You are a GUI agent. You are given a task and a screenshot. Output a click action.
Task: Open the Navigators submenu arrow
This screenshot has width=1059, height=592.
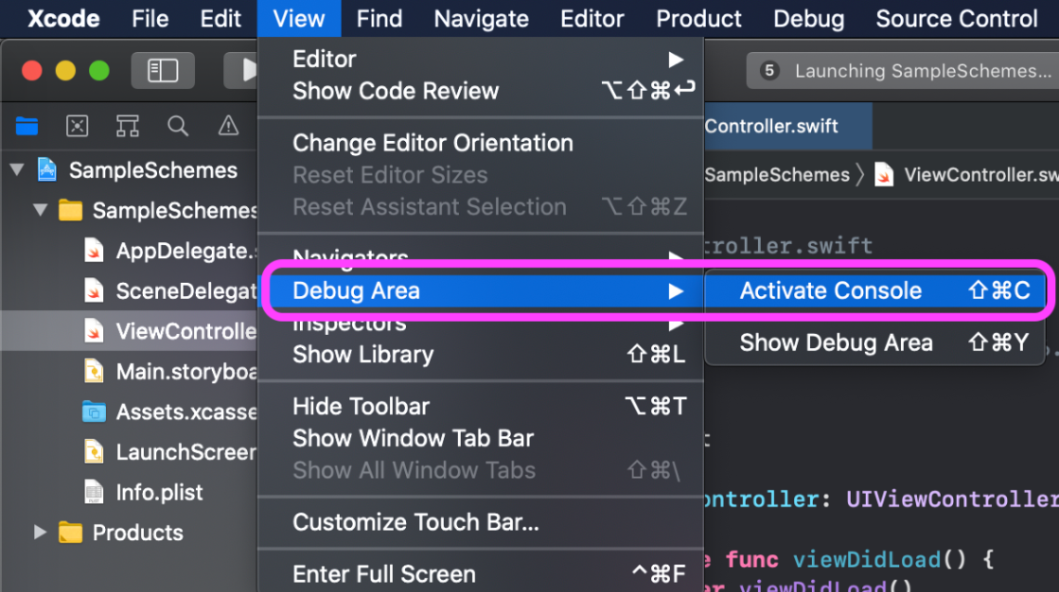tap(675, 257)
